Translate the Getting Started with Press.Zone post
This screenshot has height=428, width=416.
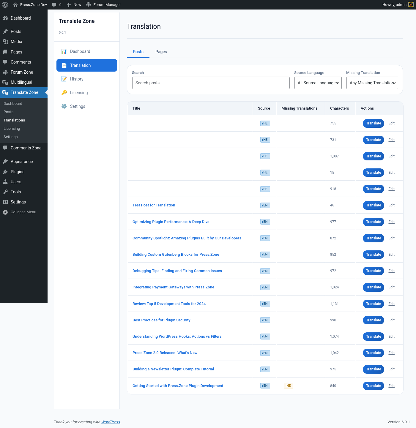pos(374,386)
